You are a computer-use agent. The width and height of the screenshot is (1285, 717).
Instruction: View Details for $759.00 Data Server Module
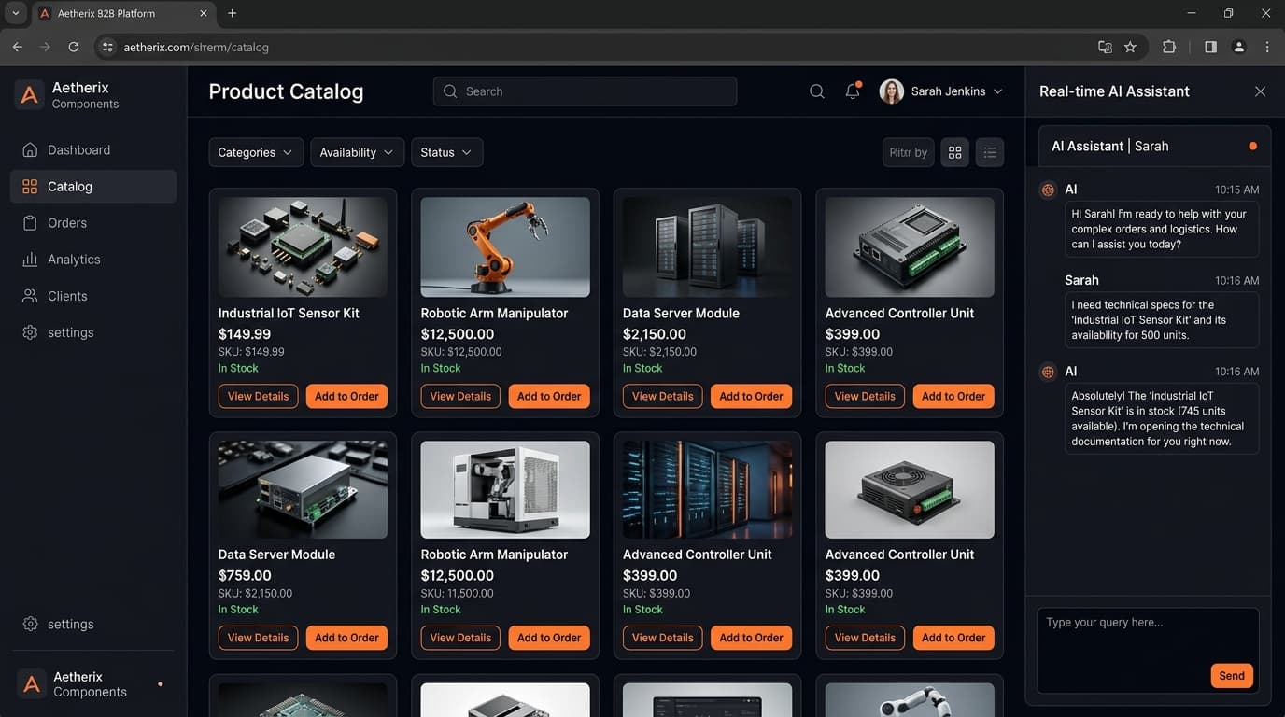tap(258, 638)
